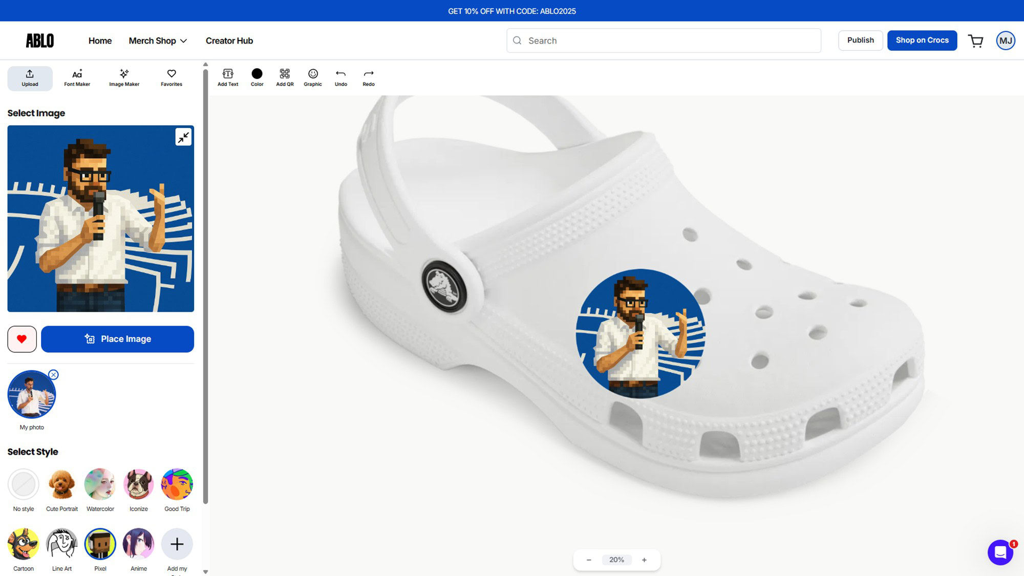This screenshot has height=576, width=1024.
Task: Open the shopping cart
Action: click(976, 40)
